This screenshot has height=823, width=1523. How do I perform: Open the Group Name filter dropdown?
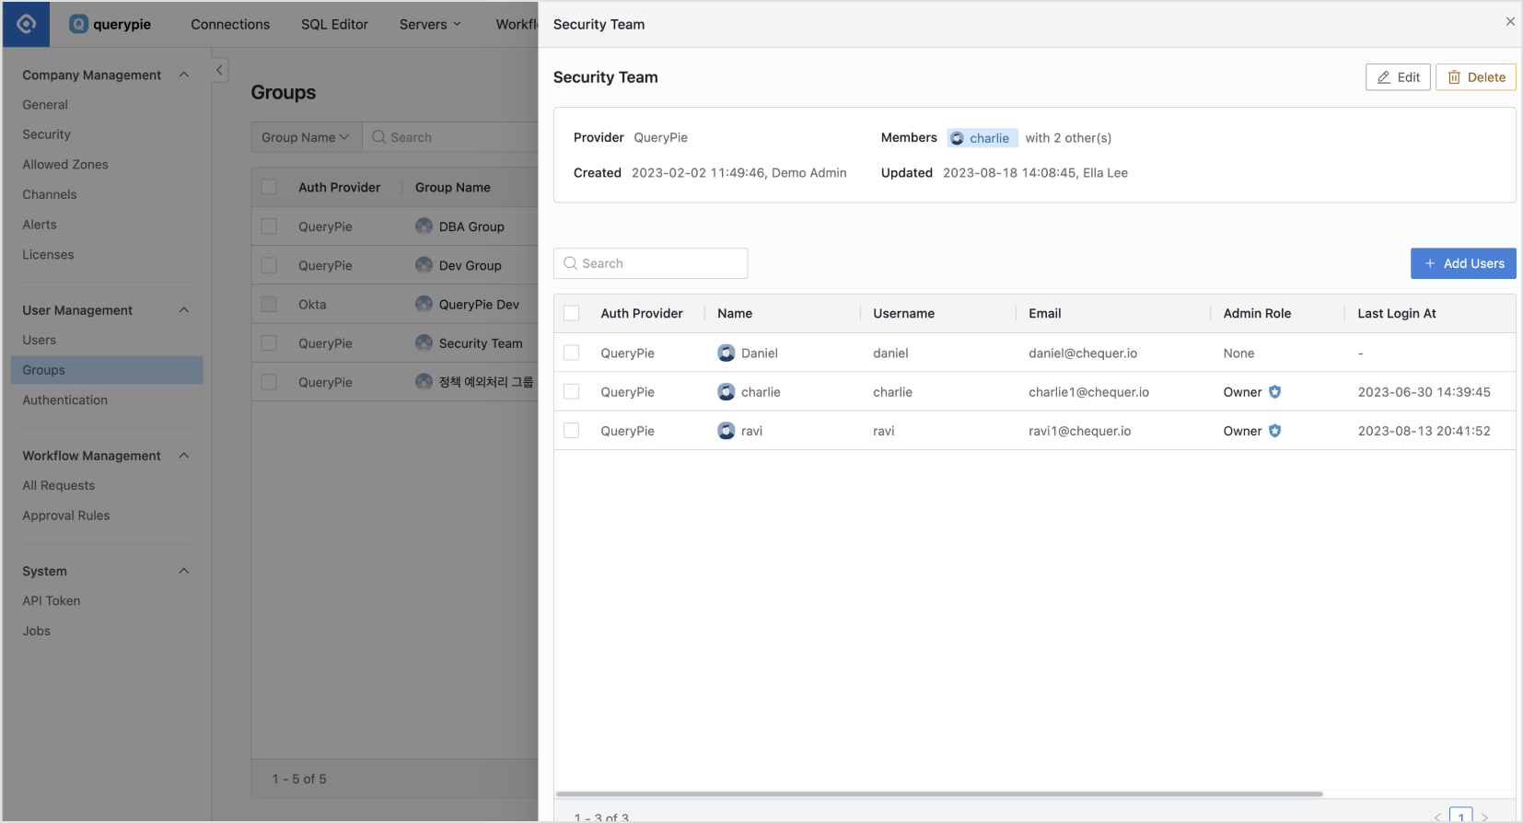point(306,137)
